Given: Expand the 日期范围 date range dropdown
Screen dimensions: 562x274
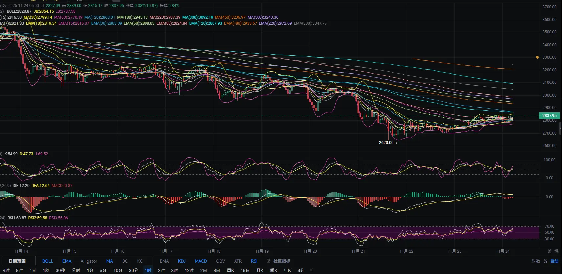Looking at the screenshot, I should [19, 261].
